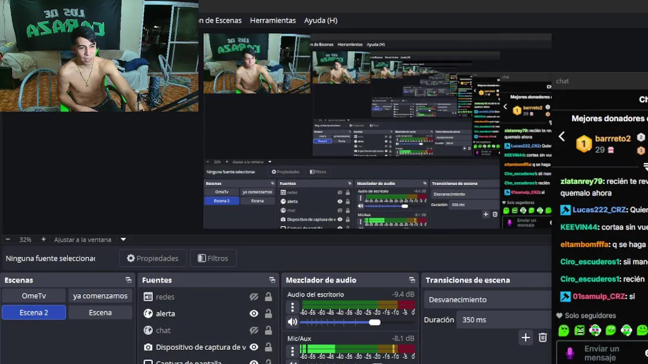
Task: Pop out the Escenas dock
Action: (129, 280)
